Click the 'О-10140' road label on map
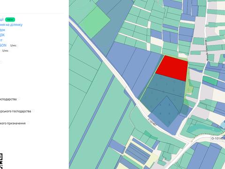The image size is (225, 169). pos(218,138)
